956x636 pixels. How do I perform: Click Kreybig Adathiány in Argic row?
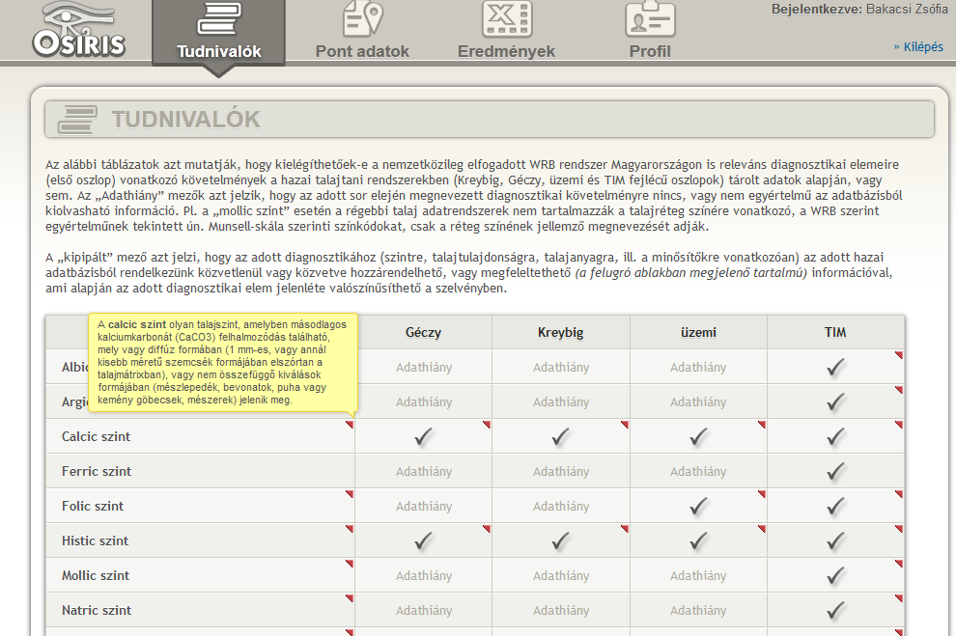561,402
